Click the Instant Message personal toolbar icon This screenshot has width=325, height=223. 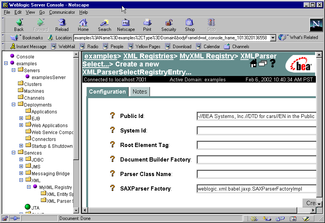coord(13,46)
